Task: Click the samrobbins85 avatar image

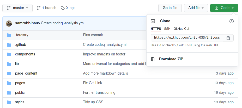Action: (x=9, y=23)
